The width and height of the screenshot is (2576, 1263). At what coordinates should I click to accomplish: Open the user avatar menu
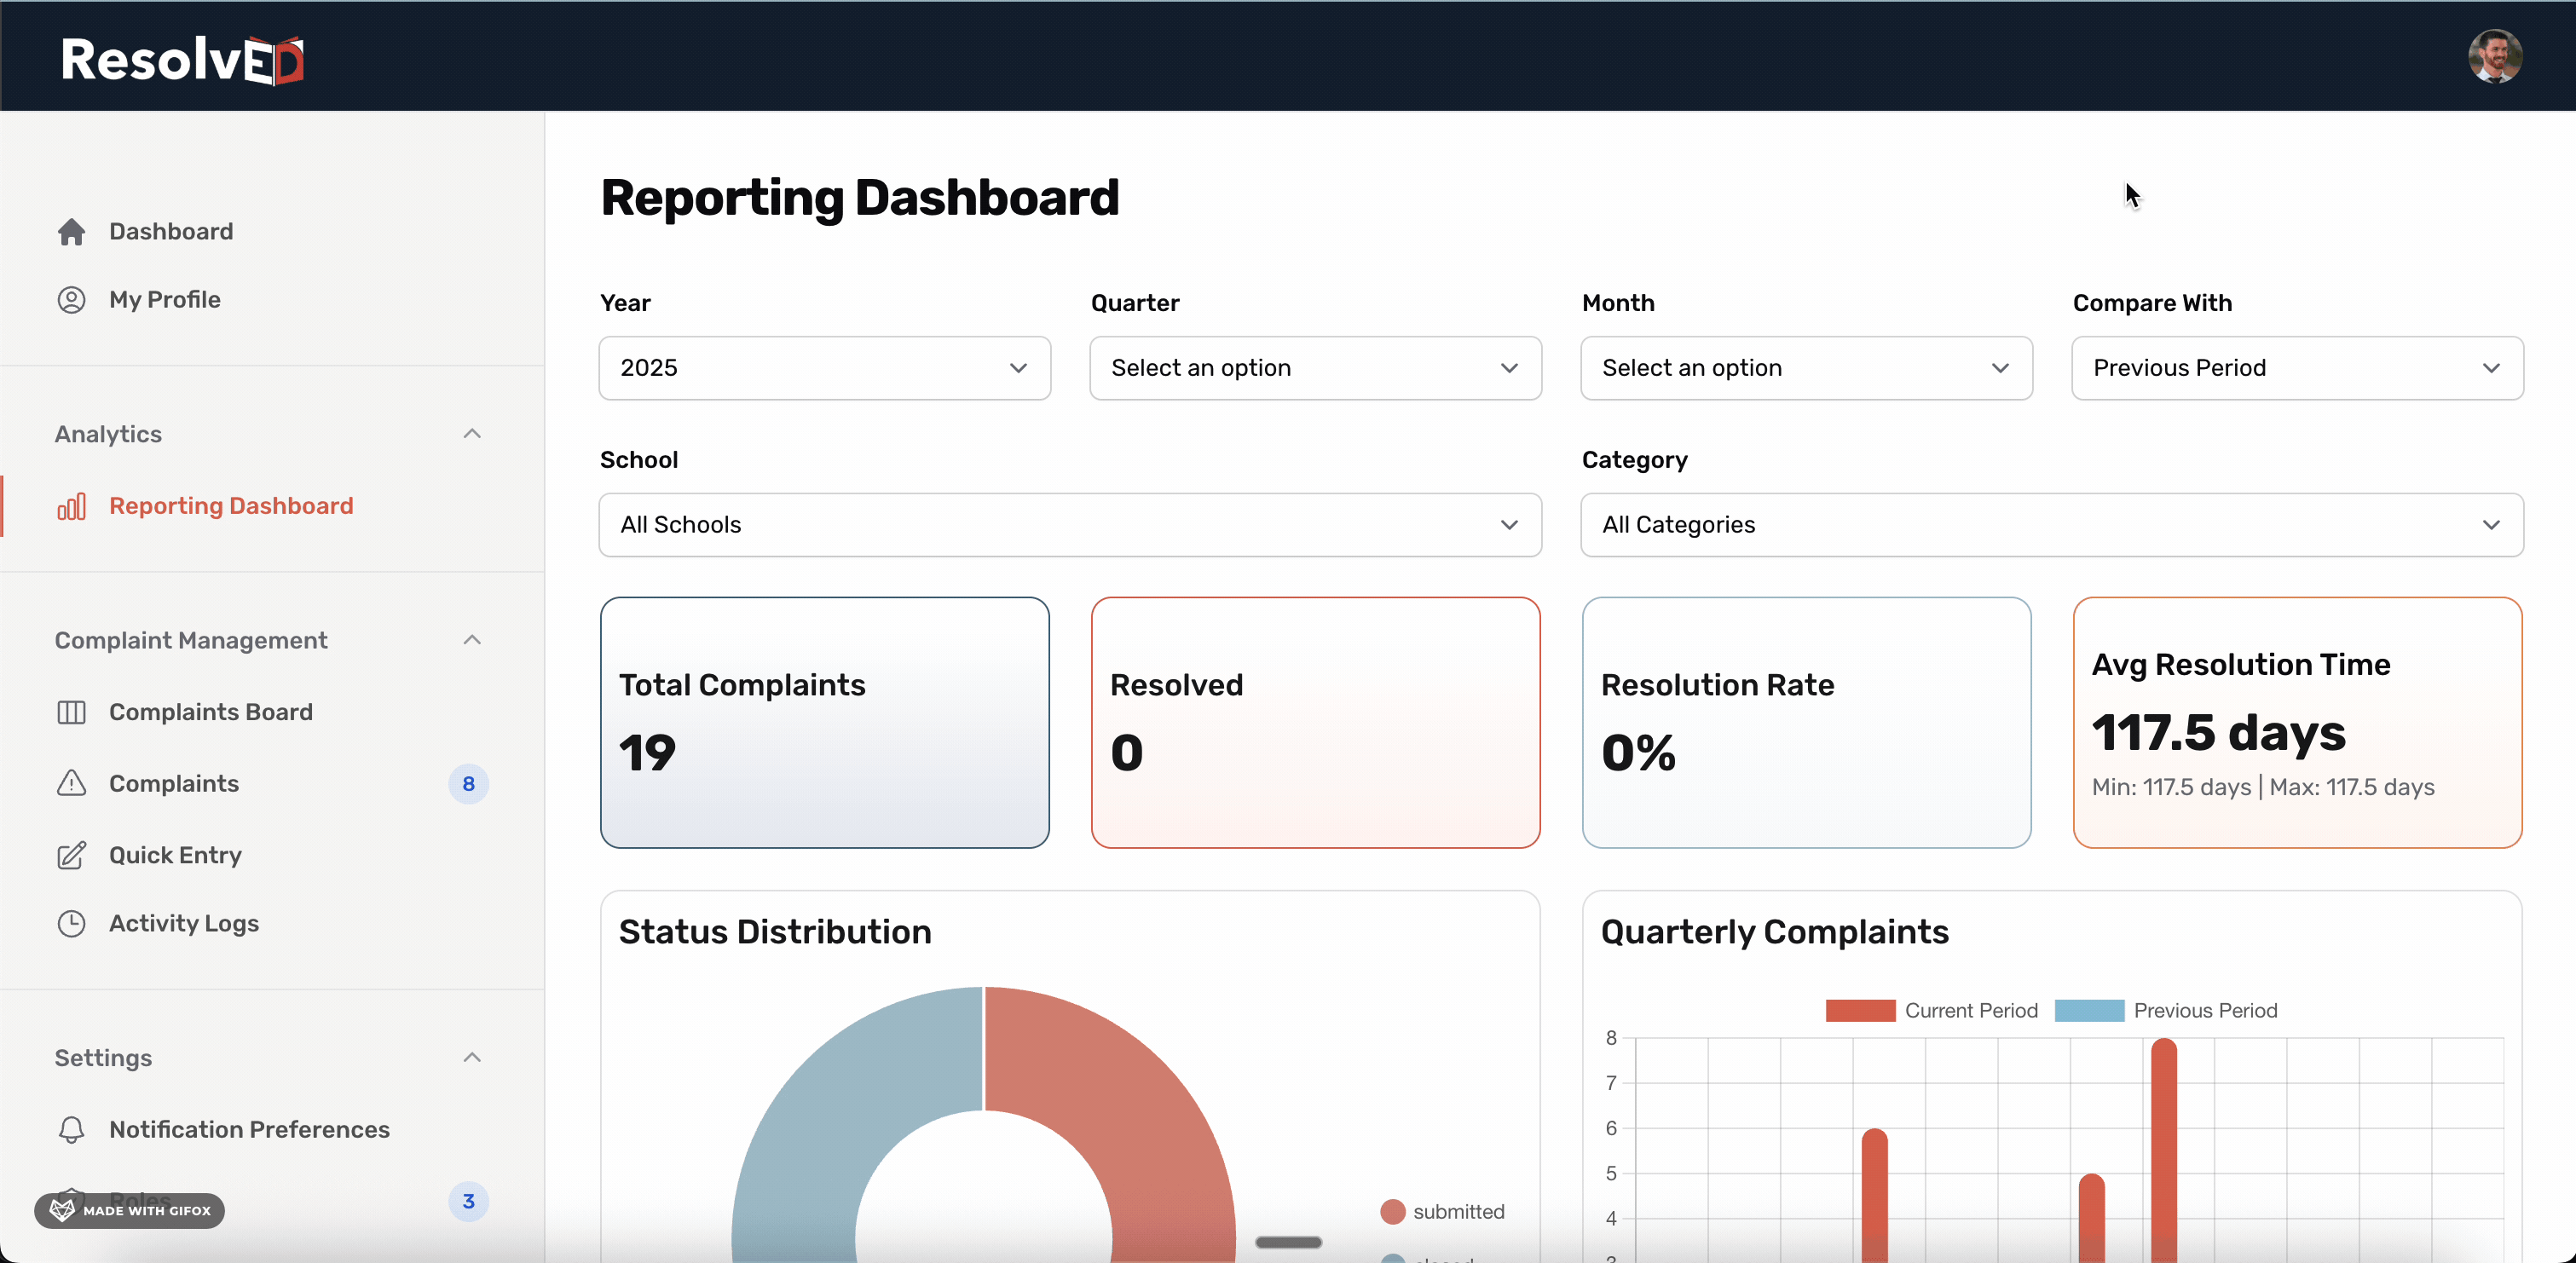click(x=2494, y=56)
